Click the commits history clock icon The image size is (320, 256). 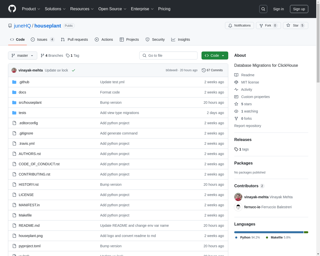coord(204,70)
